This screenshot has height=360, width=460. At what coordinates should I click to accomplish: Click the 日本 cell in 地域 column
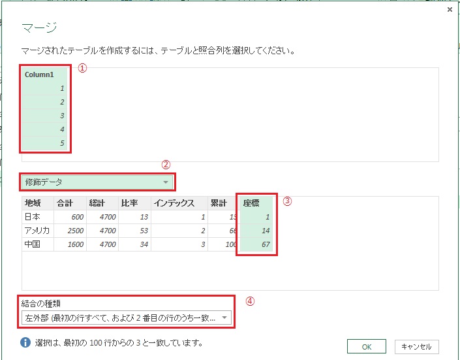tap(38, 217)
